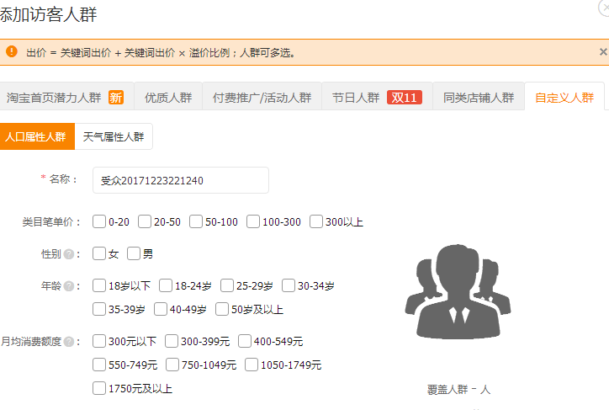Screen dimensions: 609x410
Task: Open the 淘宝首页潜力人群 tab
Action: point(66,97)
